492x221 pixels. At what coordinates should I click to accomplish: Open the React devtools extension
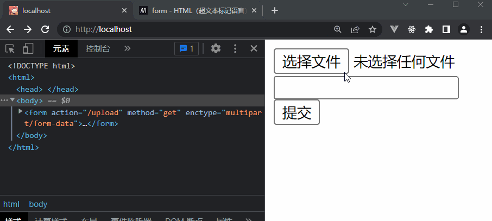[412, 29]
